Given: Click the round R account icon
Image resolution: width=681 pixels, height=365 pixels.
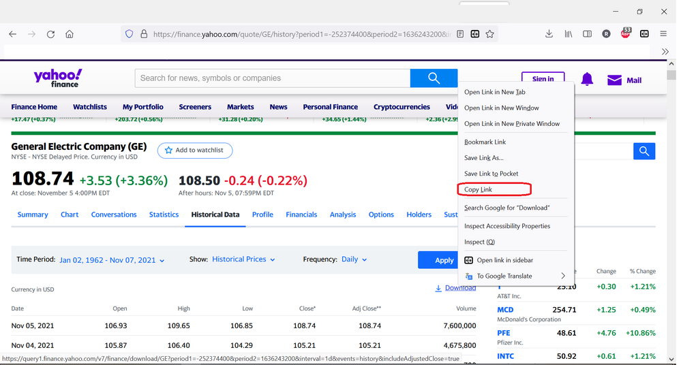Looking at the screenshot, I should tap(606, 34).
